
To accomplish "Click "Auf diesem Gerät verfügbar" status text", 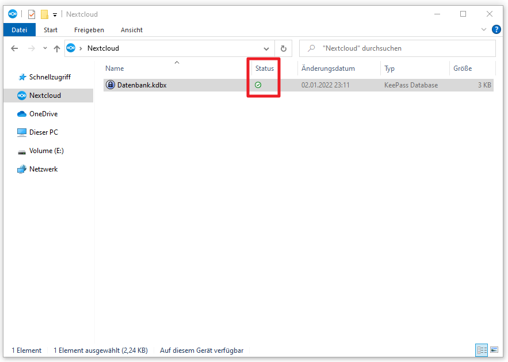I will [201, 350].
